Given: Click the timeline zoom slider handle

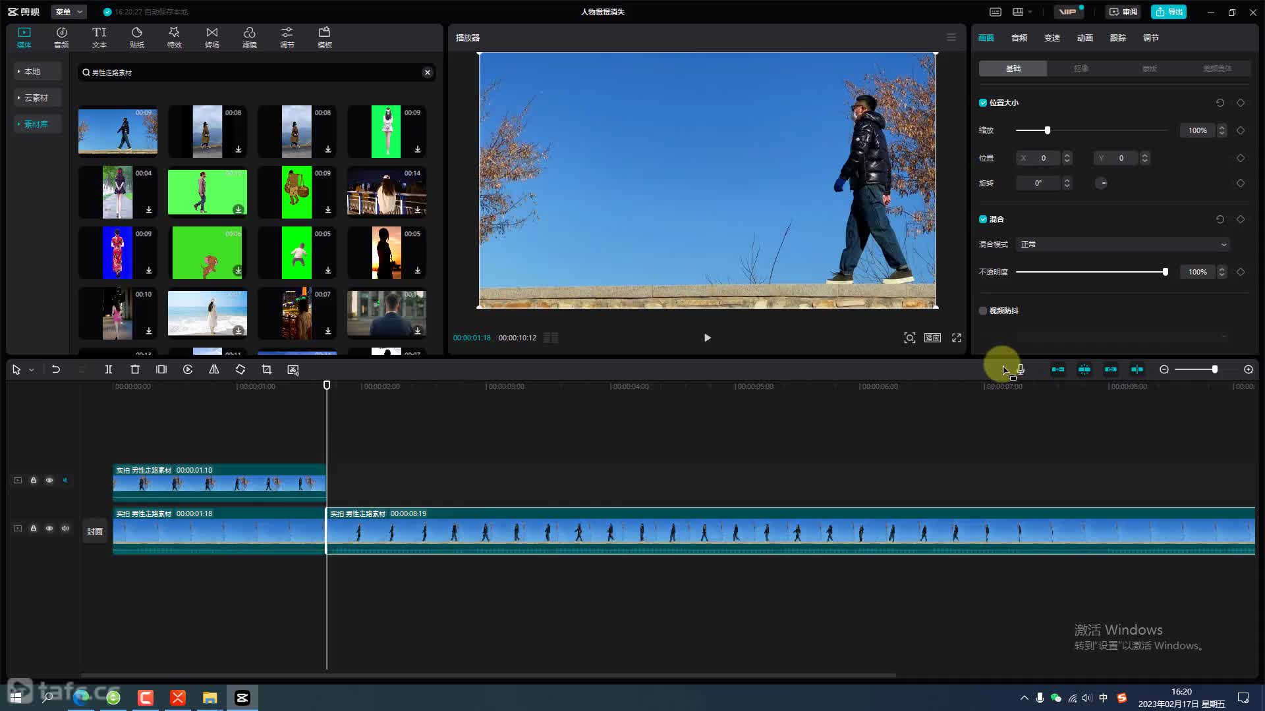Looking at the screenshot, I should pyautogui.click(x=1215, y=370).
